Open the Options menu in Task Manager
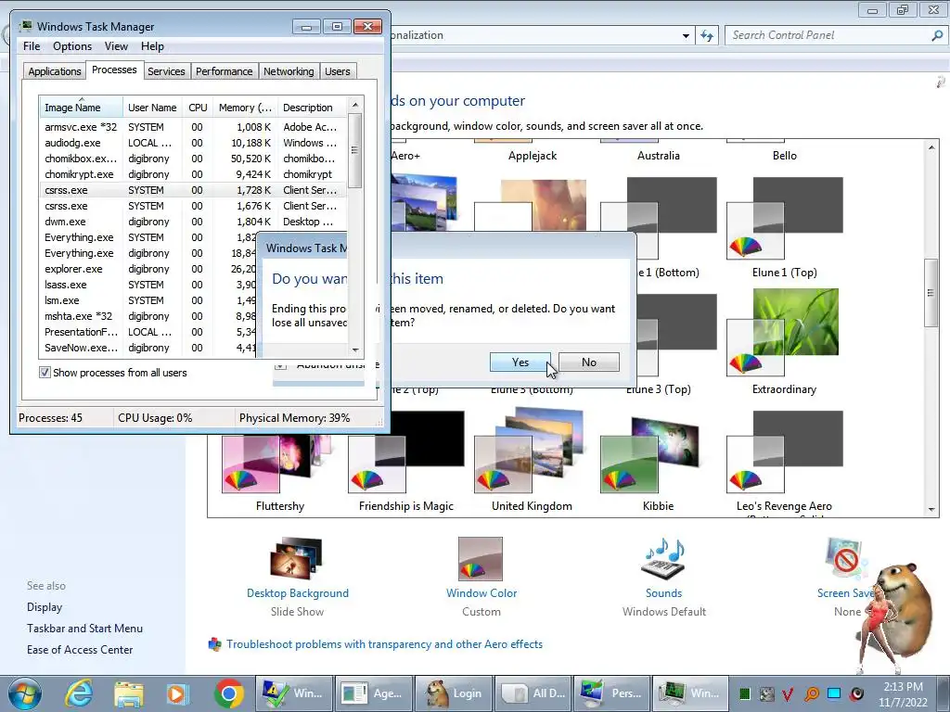Image resolution: width=950 pixels, height=712 pixels. (72, 46)
